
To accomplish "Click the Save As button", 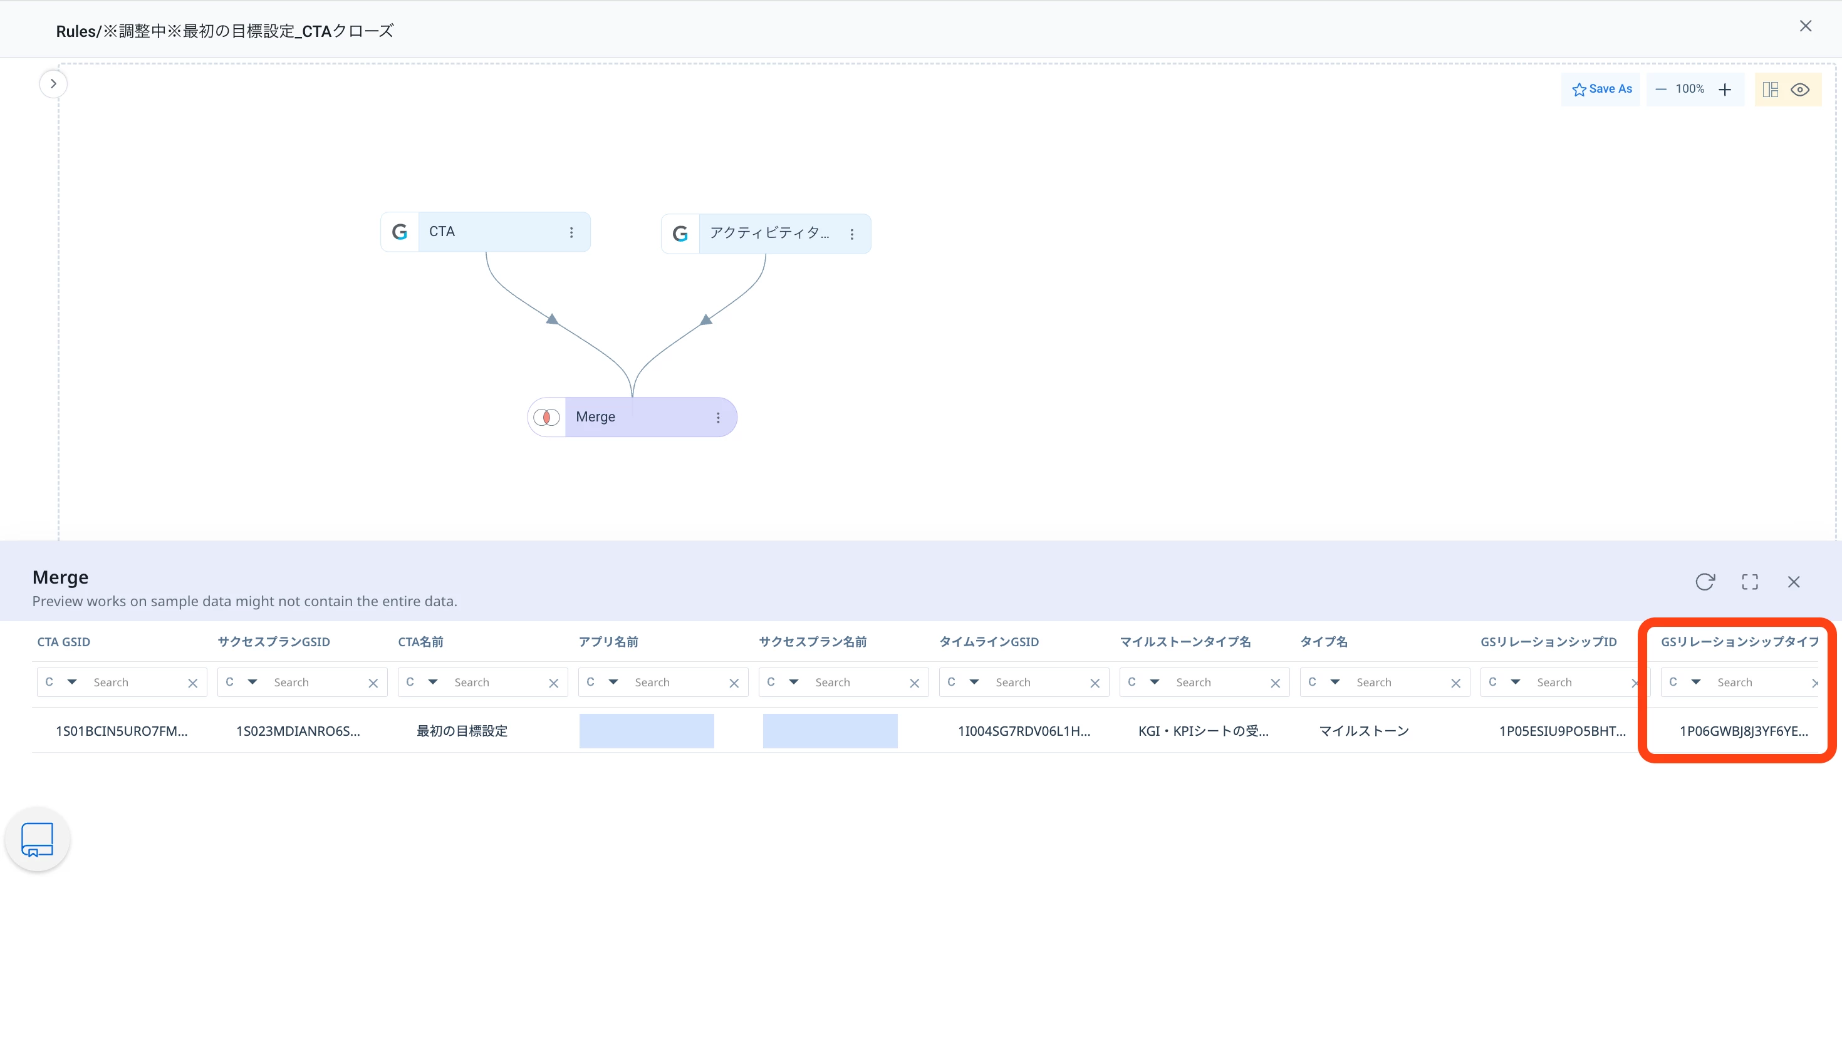I will click(x=1601, y=90).
